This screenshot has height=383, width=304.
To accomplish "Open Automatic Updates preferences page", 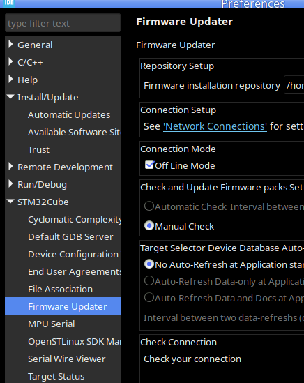I will (x=69, y=115).
